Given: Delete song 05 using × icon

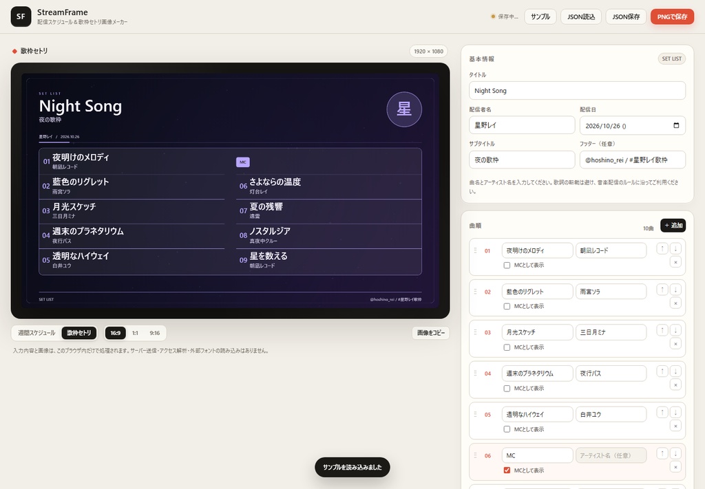Looking at the screenshot, I should click(x=675, y=426).
